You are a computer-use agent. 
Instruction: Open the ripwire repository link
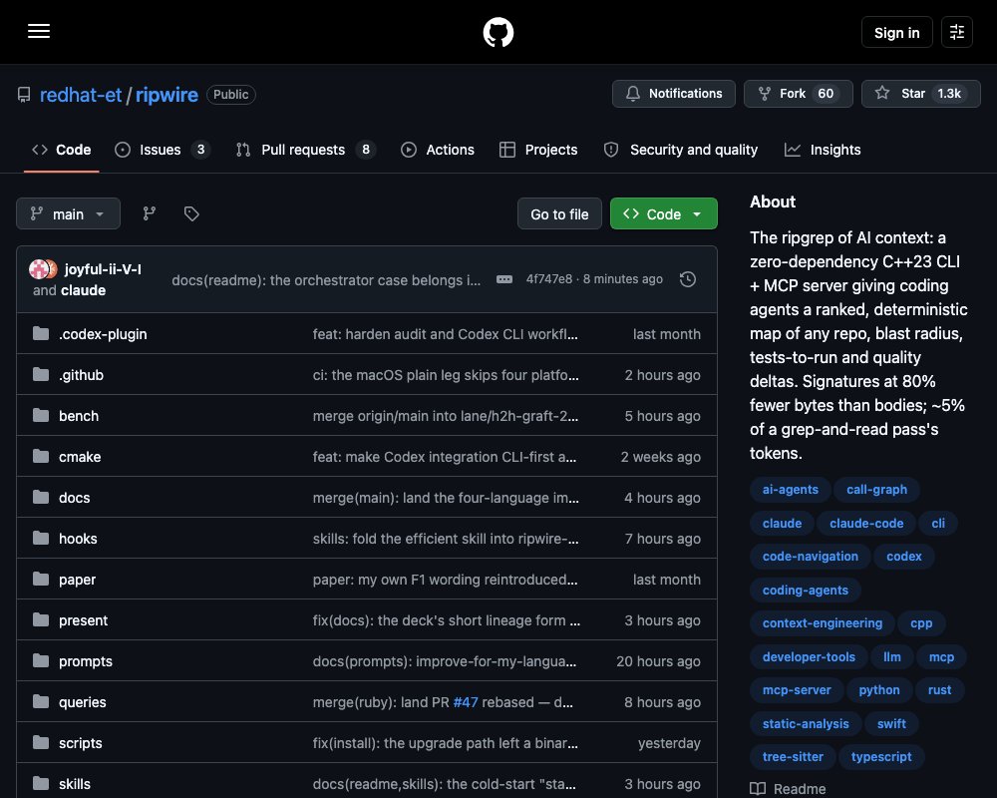pyautogui.click(x=166, y=95)
